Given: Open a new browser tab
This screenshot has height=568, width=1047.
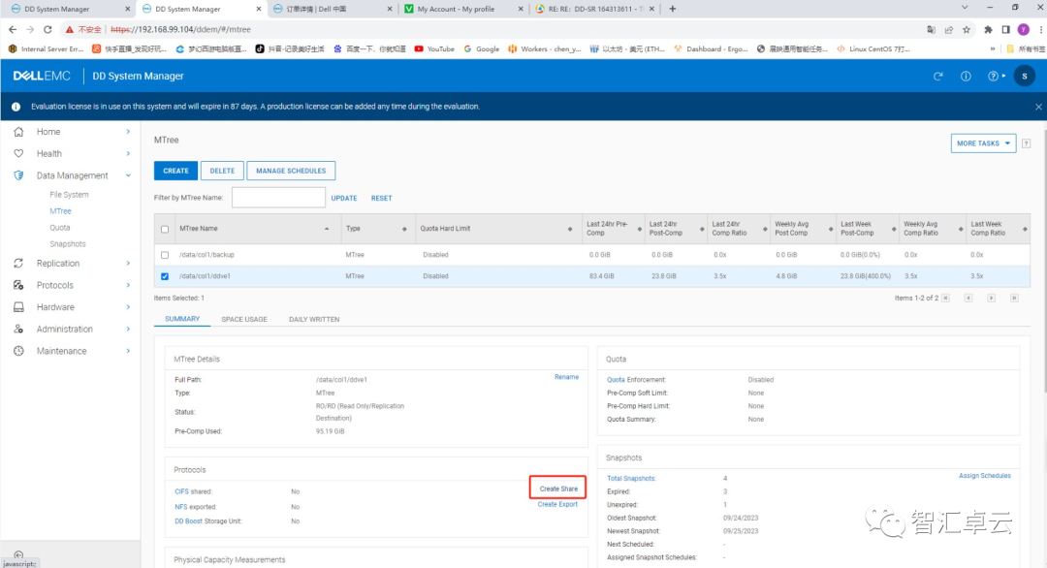Looking at the screenshot, I should (x=673, y=9).
